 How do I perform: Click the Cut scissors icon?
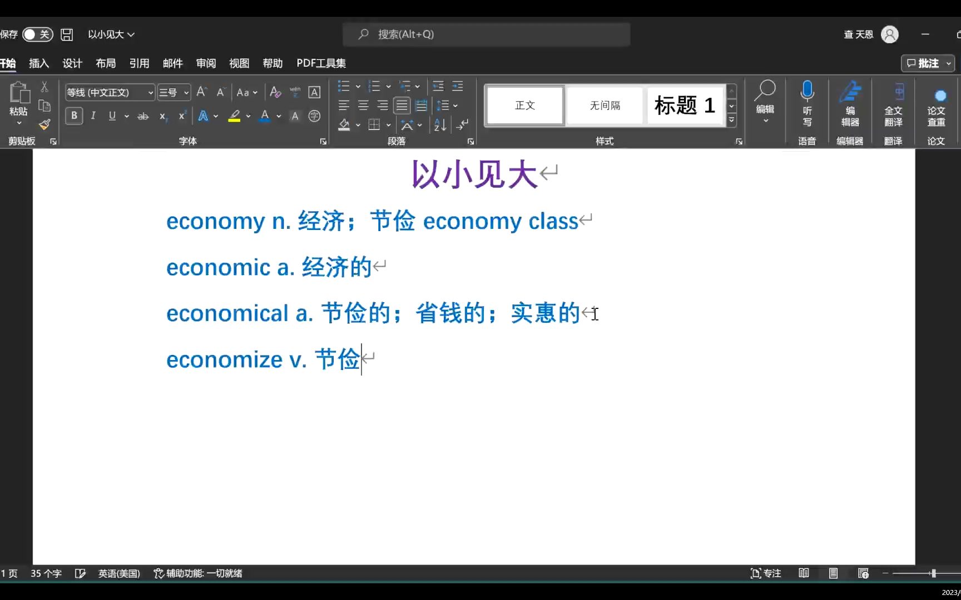(44, 87)
